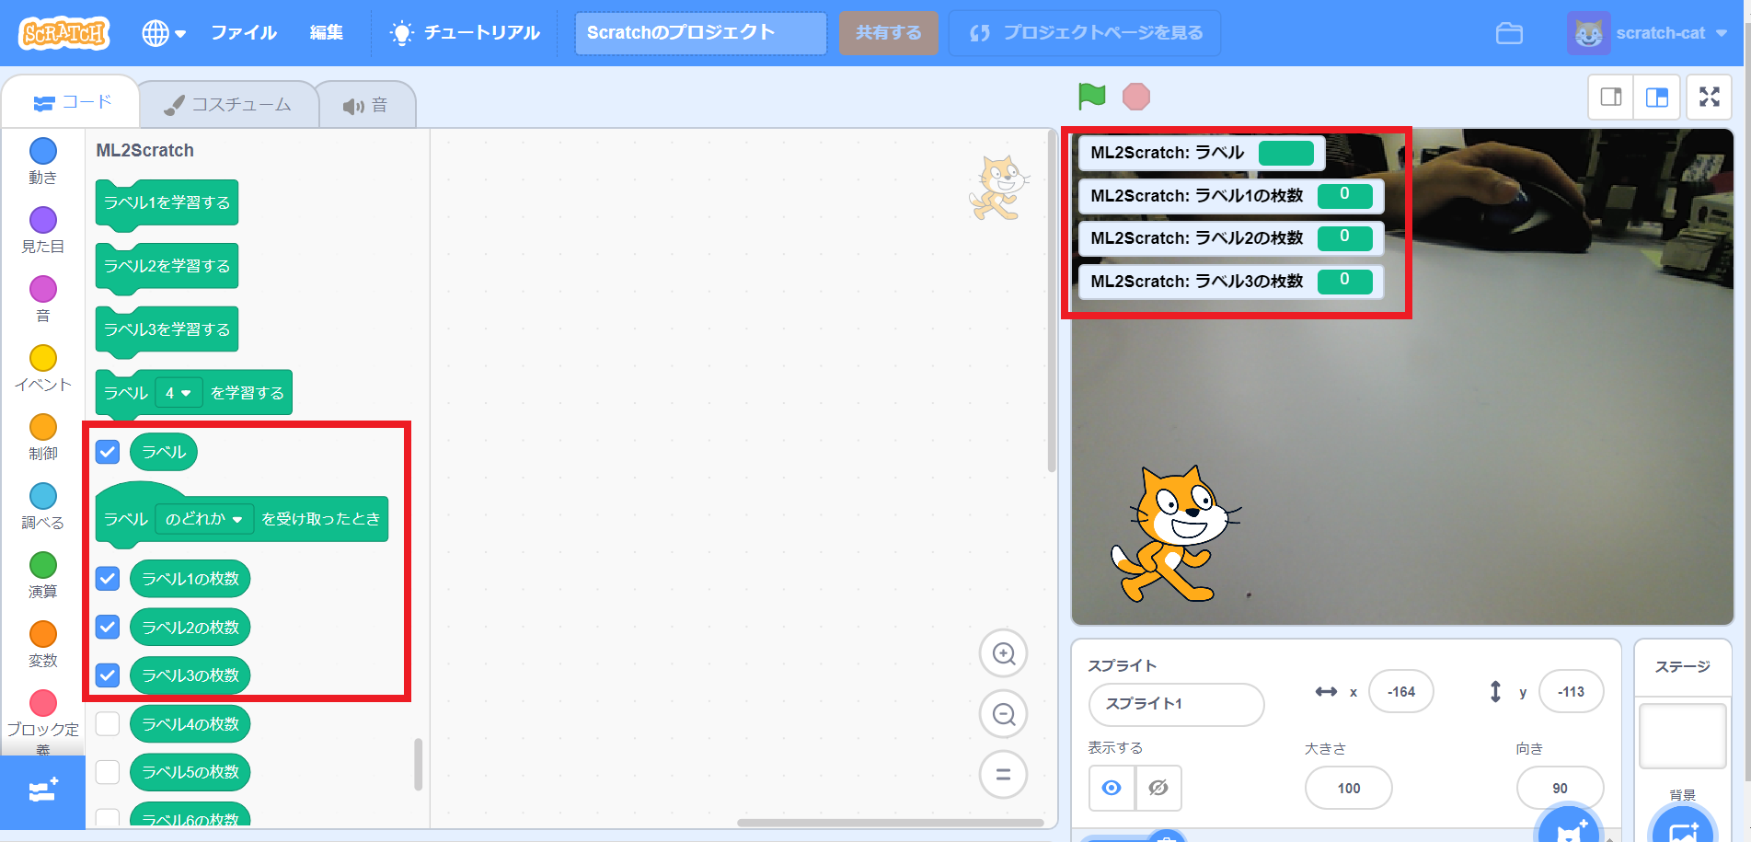
Task: Open the My Stuff folder icon
Action: click(1509, 33)
